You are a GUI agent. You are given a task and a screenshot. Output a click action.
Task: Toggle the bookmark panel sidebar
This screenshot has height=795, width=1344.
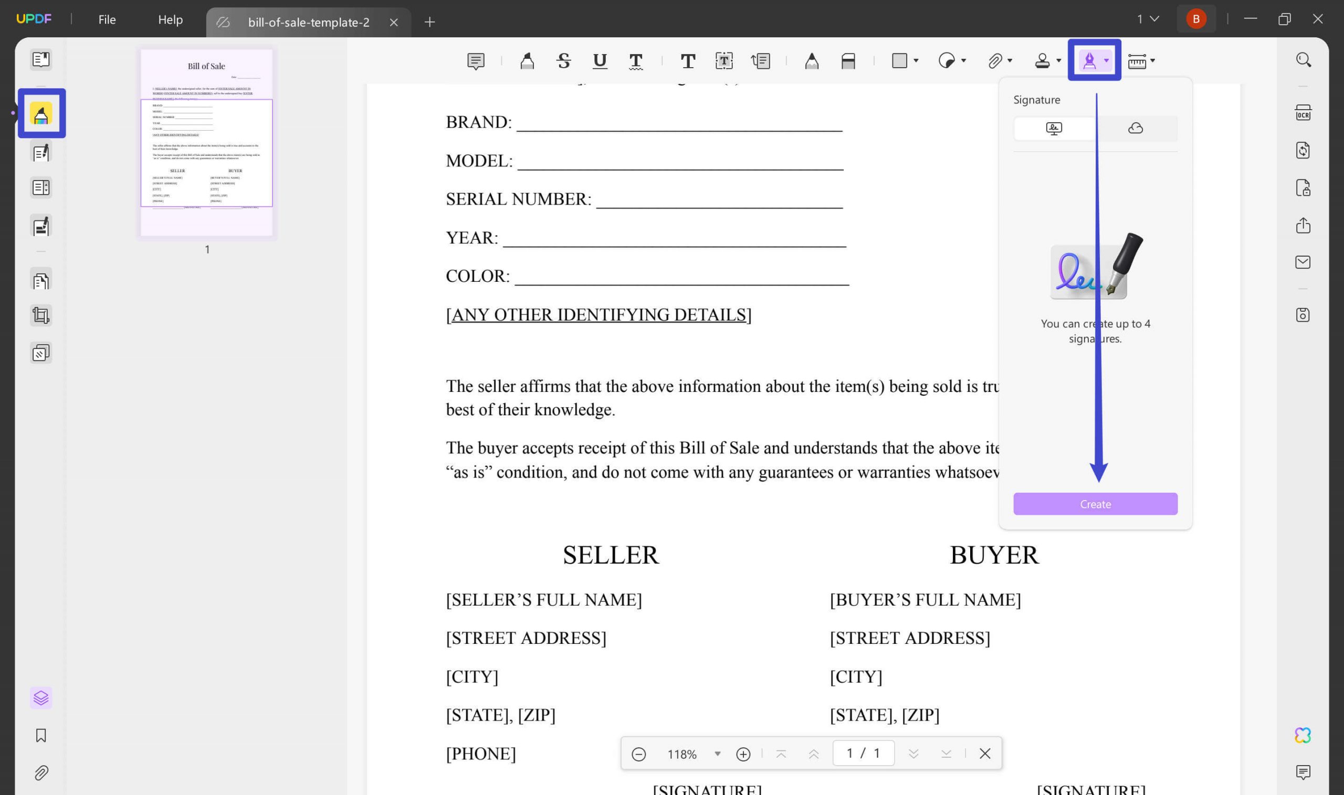point(40,735)
